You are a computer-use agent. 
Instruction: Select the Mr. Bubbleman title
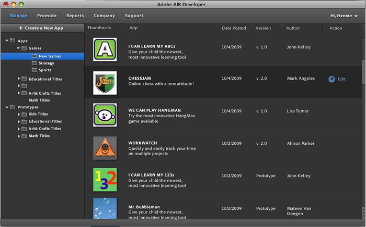pyautogui.click(x=144, y=207)
